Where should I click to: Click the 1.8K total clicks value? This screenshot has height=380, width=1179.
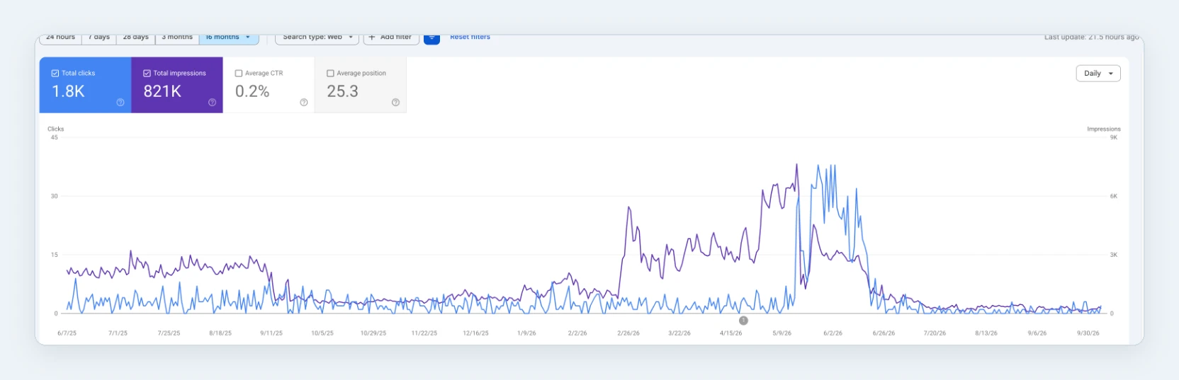pos(68,91)
